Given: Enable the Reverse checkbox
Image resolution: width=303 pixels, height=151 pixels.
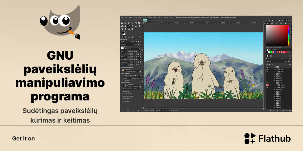Looking at the screenshot, I should tap(124, 81).
